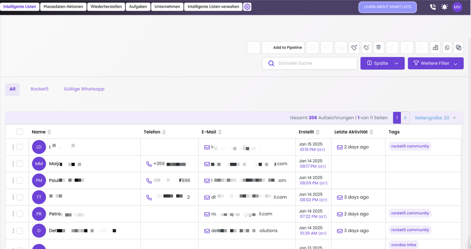Select the Gültige Whatsapp list tab
This screenshot has width=471, height=249.
pos(84,89)
